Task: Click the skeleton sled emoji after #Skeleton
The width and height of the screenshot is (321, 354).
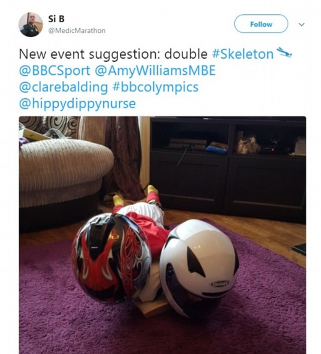Action: tap(285, 53)
